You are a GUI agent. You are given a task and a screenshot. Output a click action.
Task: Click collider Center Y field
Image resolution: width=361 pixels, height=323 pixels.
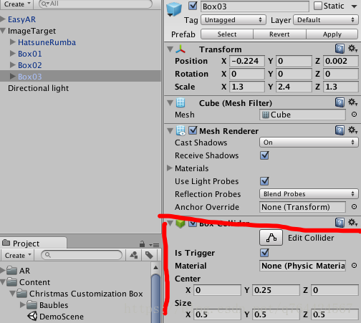[276, 290]
